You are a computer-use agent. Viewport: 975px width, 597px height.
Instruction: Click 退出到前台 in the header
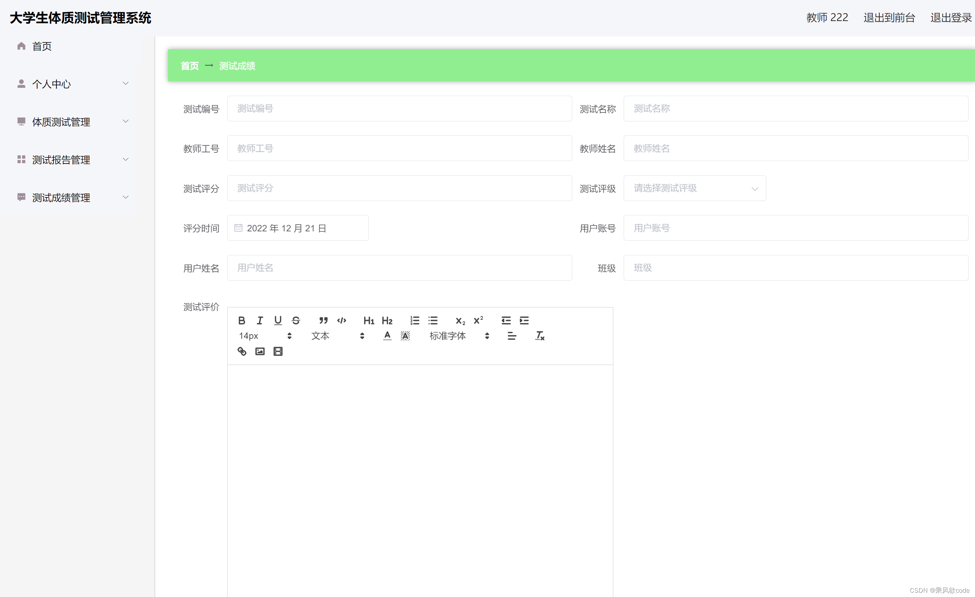pyautogui.click(x=889, y=17)
